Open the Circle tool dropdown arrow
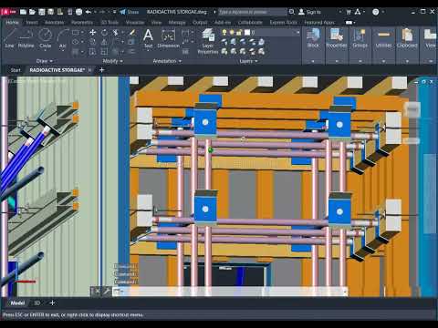The height and width of the screenshot is (328, 438). pos(45,50)
